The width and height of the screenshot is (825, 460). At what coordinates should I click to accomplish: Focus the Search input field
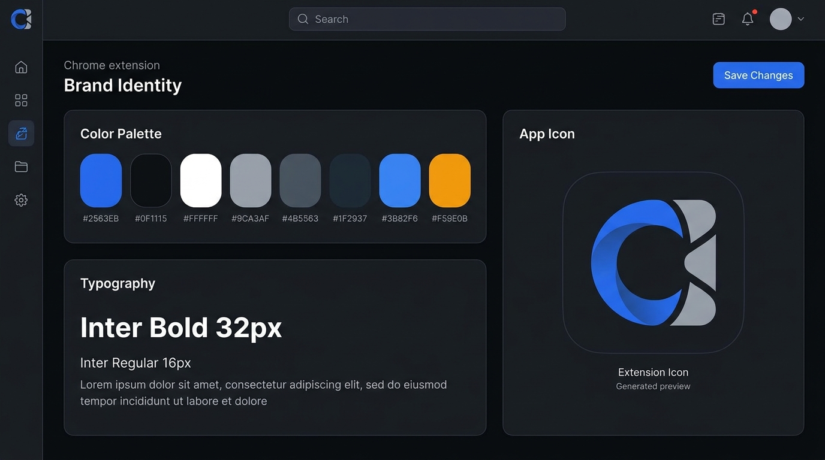pos(427,19)
